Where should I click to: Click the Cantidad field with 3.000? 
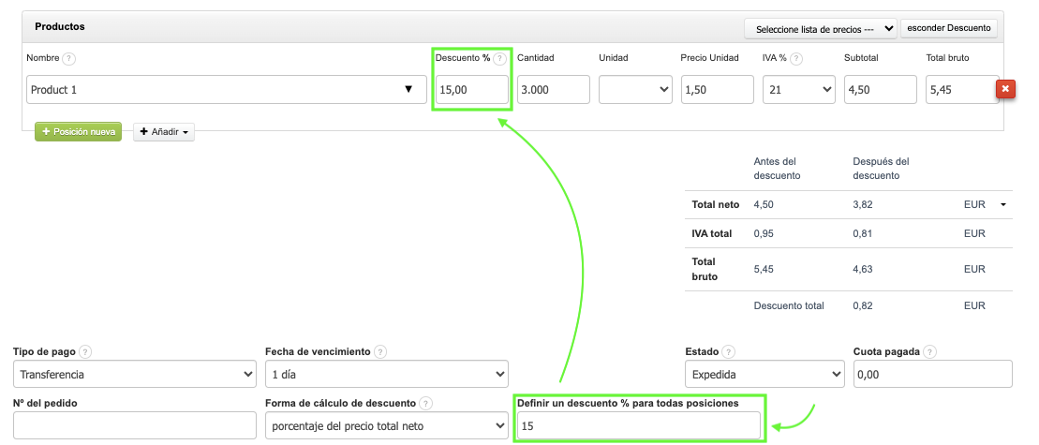tap(554, 89)
